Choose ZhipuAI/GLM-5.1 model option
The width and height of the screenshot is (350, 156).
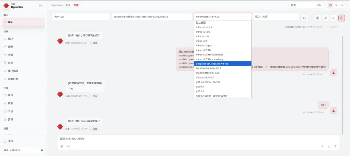click(x=223, y=78)
